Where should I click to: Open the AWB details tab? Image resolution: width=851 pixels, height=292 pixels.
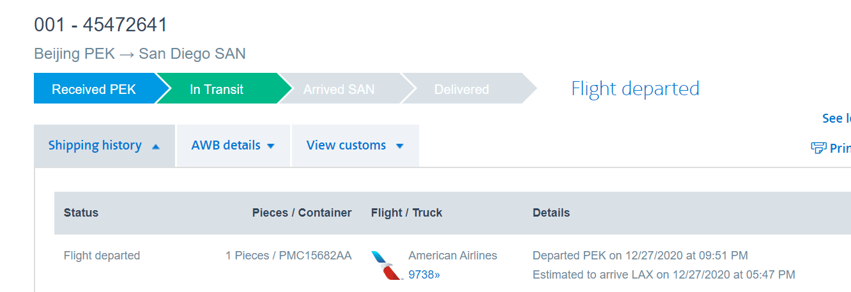point(226,146)
